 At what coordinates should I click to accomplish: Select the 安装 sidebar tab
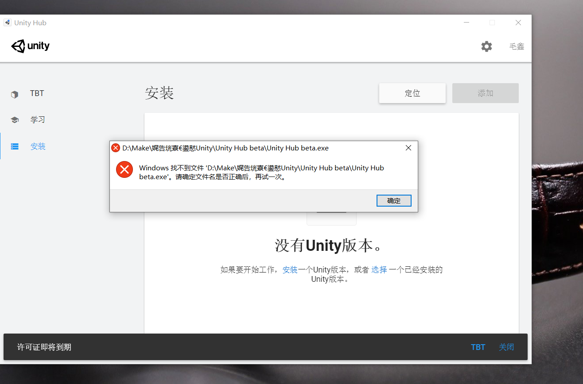(x=38, y=146)
